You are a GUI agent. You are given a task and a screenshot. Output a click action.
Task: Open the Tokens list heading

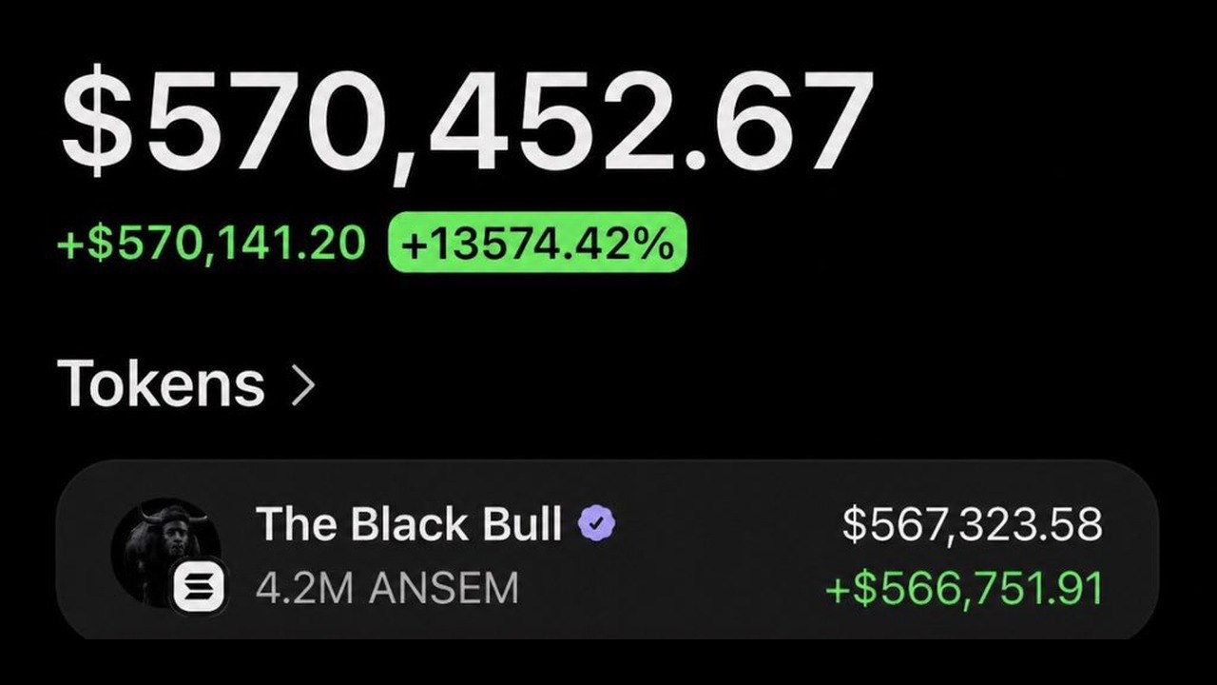pyautogui.click(x=161, y=384)
